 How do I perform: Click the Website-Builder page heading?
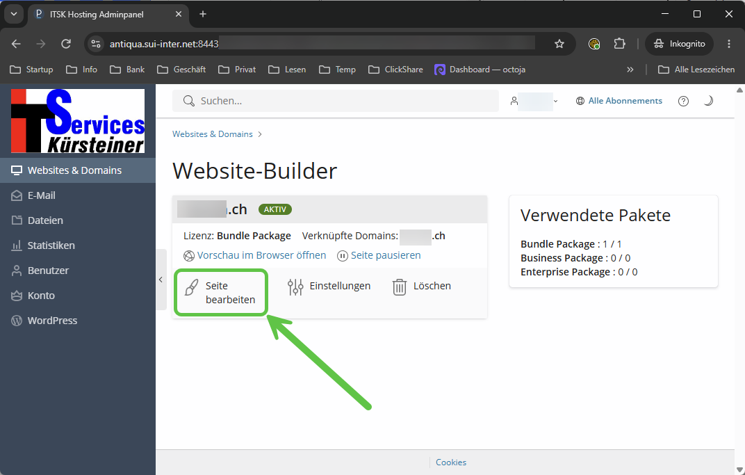click(x=254, y=170)
